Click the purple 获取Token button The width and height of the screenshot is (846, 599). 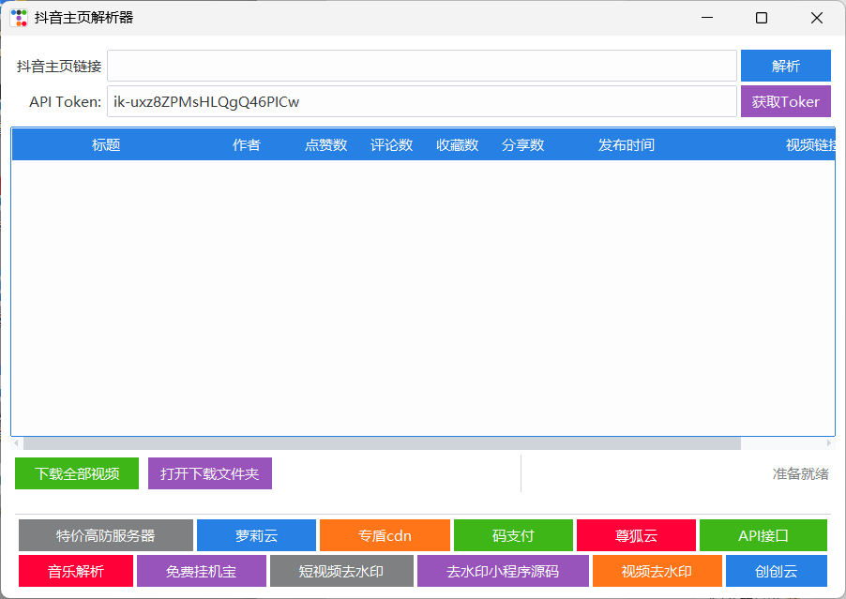786,101
